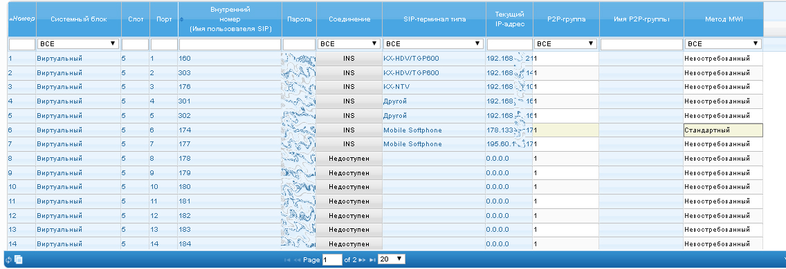
Task: Open the rows-per-page dropdown showing 20
Action: 392,259
